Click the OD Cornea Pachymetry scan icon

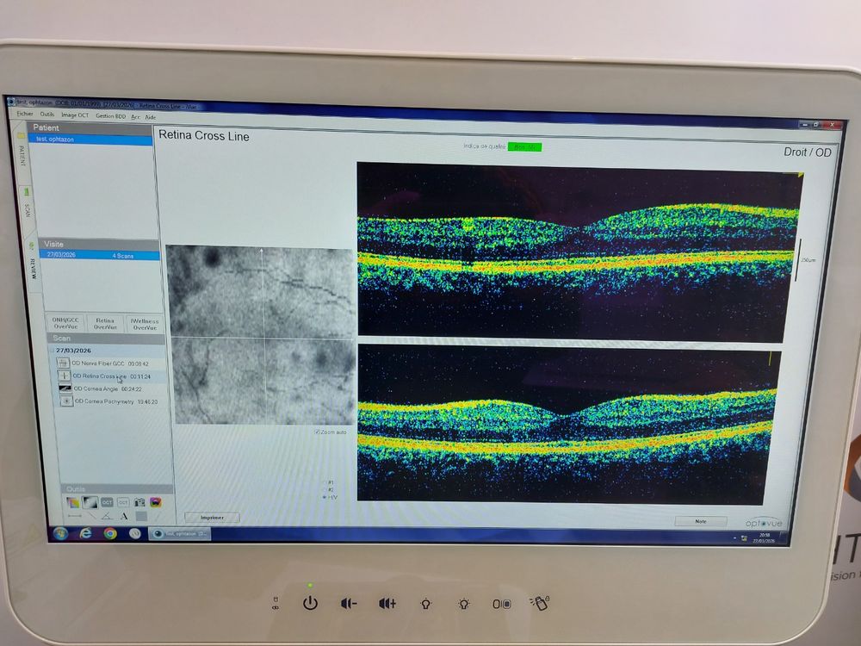(x=67, y=401)
